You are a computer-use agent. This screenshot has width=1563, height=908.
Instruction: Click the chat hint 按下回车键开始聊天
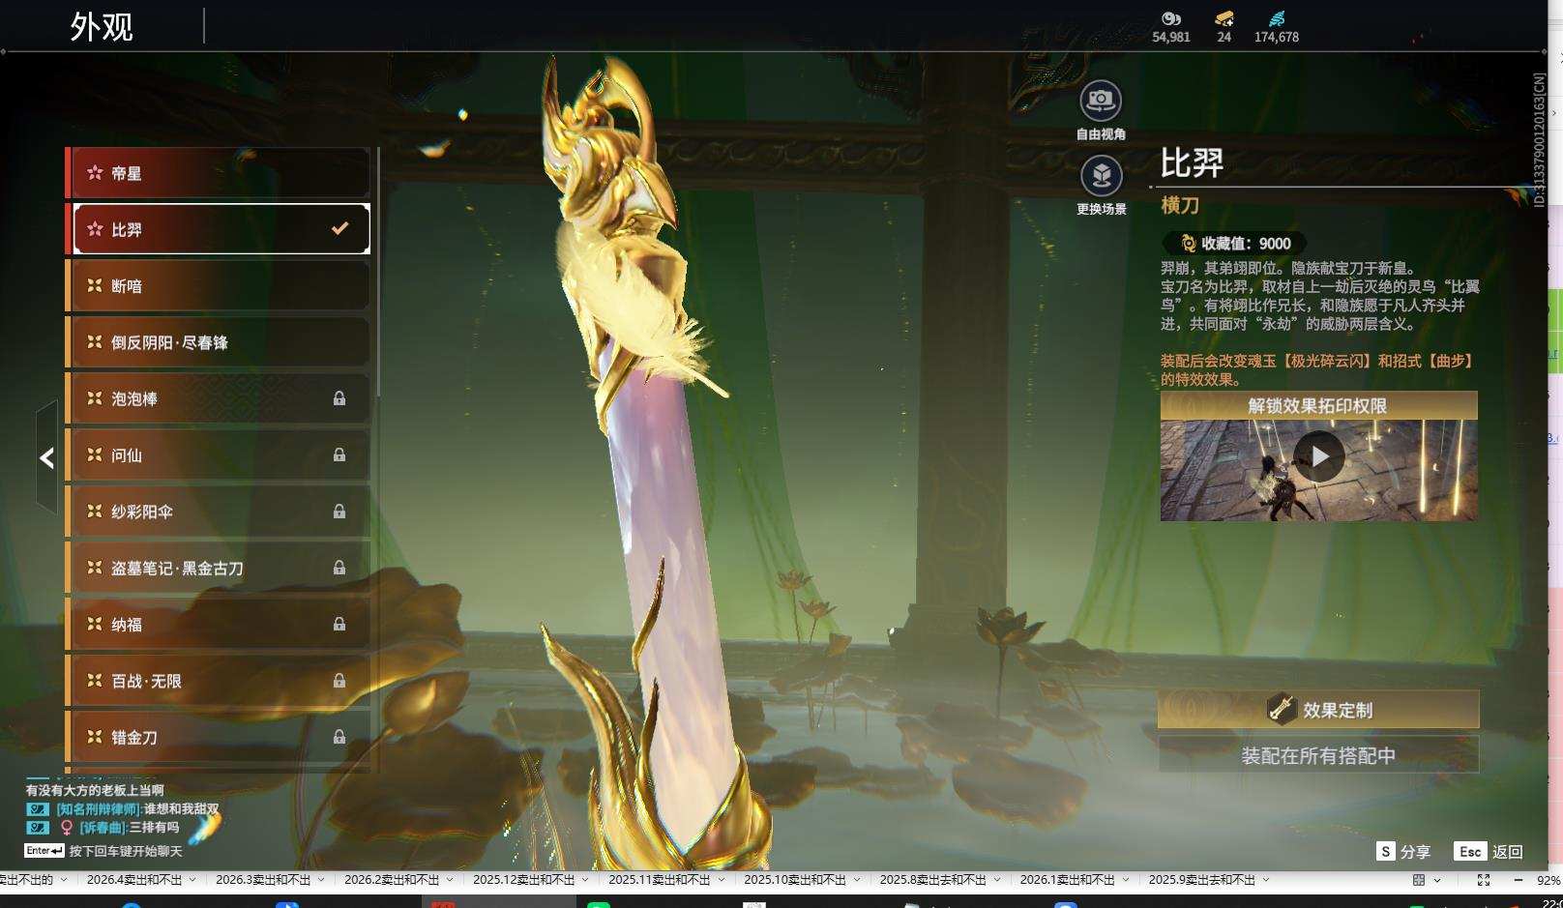[x=126, y=851]
